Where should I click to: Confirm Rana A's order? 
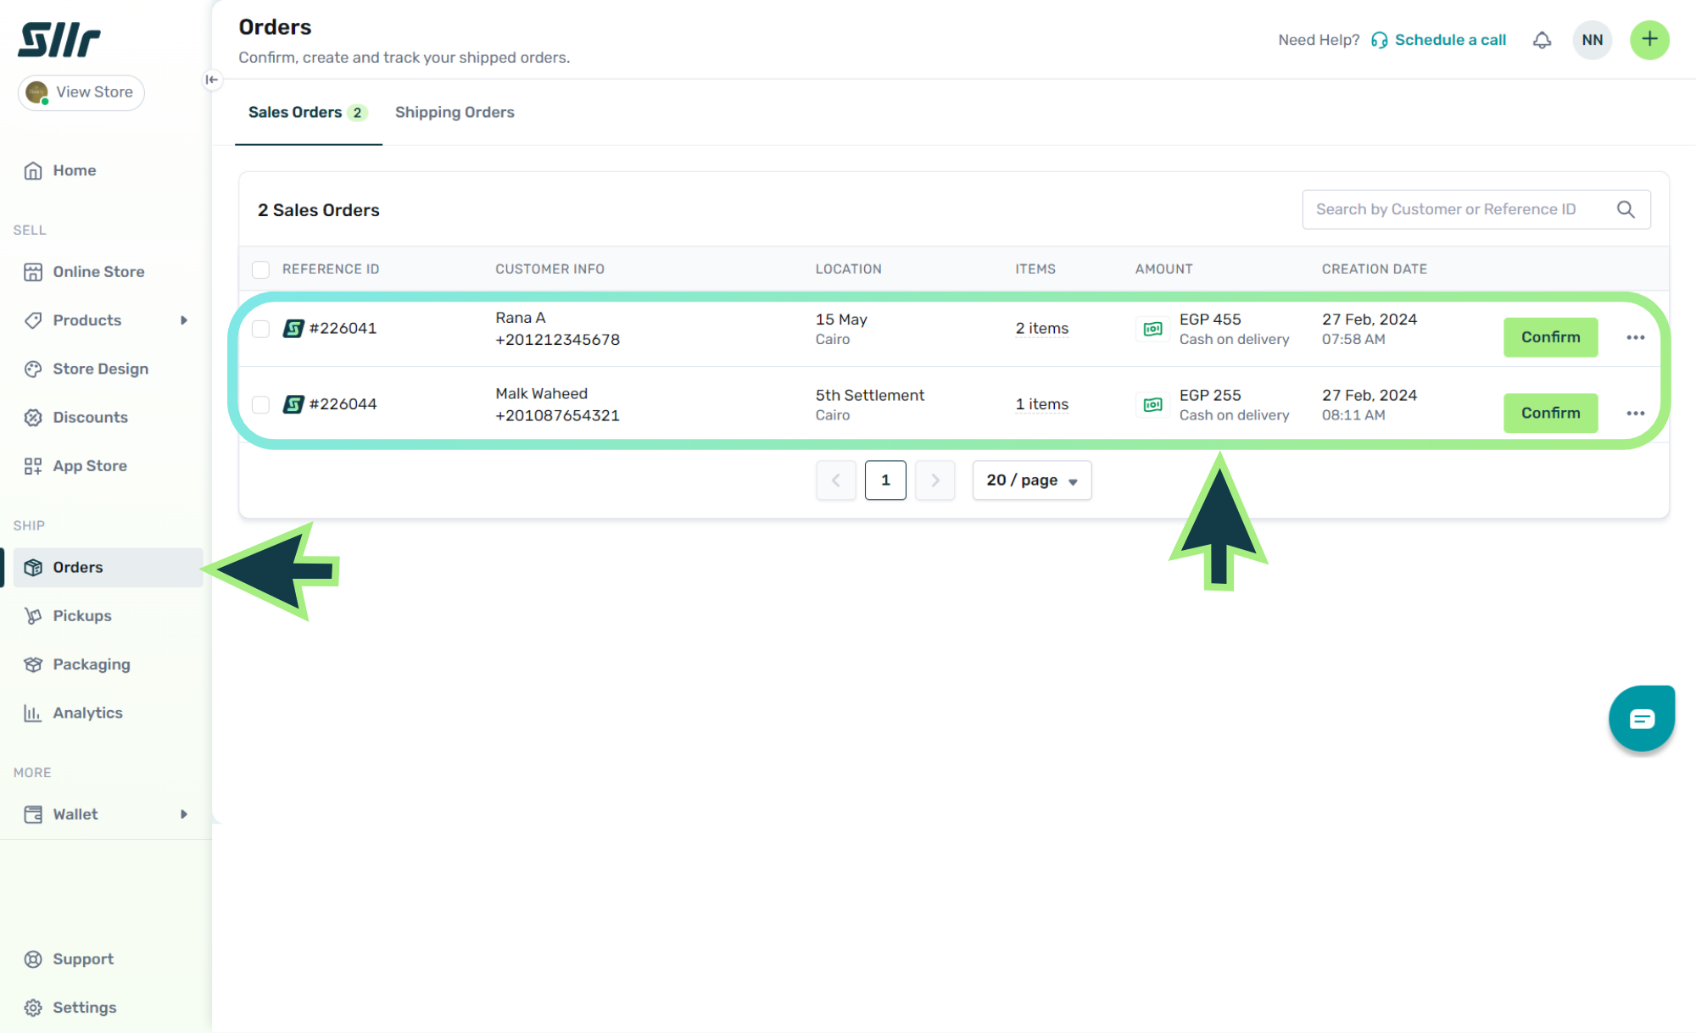point(1550,337)
